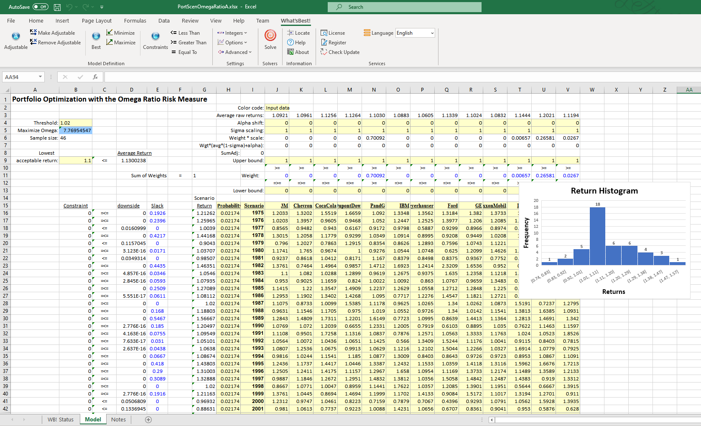Click the Make Adjustable icon
Viewport: 701px width, 426px height.
[33, 33]
